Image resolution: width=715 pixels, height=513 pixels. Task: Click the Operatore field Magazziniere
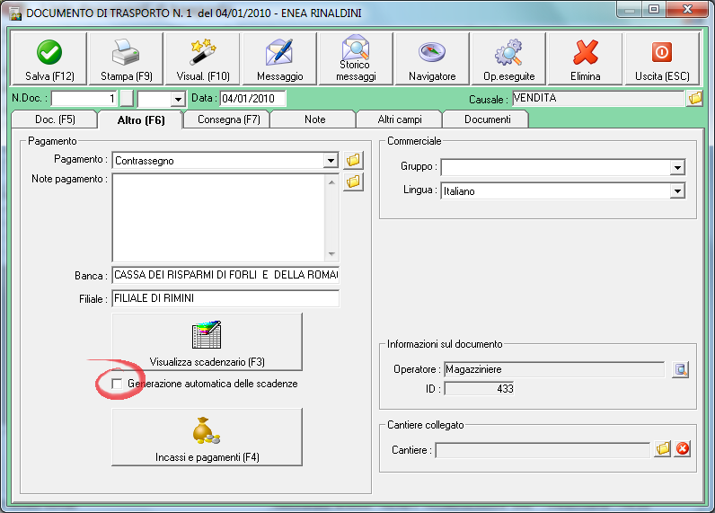point(554,369)
